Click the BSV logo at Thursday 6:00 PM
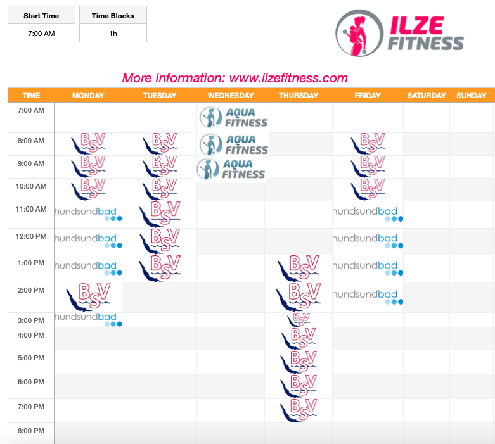495x444 pixels. pos(299,386)
